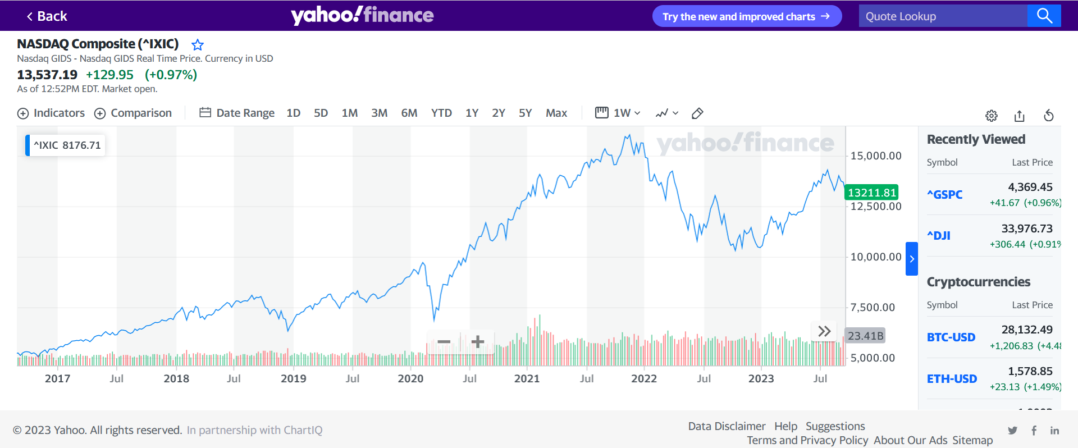Go Back to the previous page
Image resolution: width=1078 pixels, height=448 pixels.
pos(47,16)
